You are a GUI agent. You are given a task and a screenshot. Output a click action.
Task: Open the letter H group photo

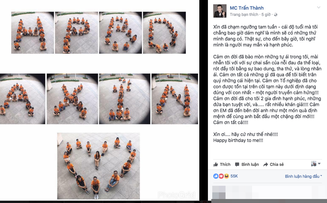[x=33, y=33]
